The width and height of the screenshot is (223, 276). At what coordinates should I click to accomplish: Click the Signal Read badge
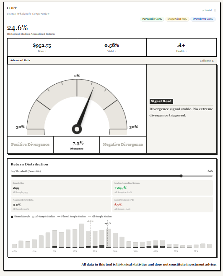[x=161, y=101]
